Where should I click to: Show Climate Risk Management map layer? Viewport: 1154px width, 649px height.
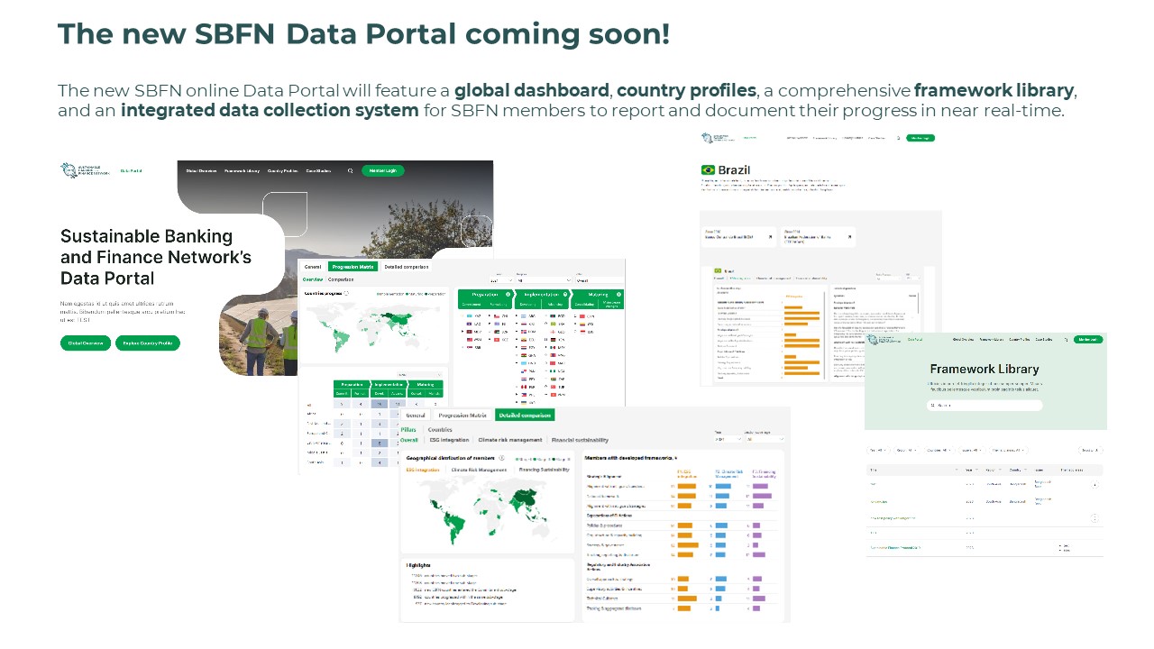[479, 470]
